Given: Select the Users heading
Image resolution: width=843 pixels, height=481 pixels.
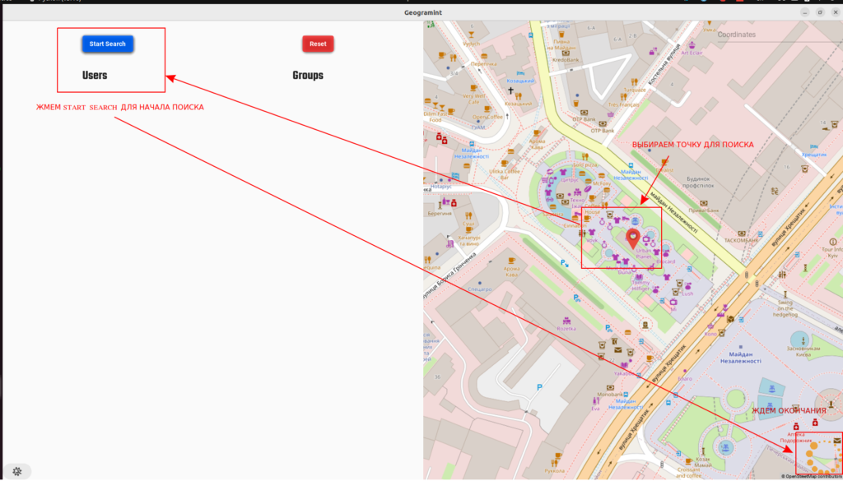Looking at the screenshot, I should point(95,75).
